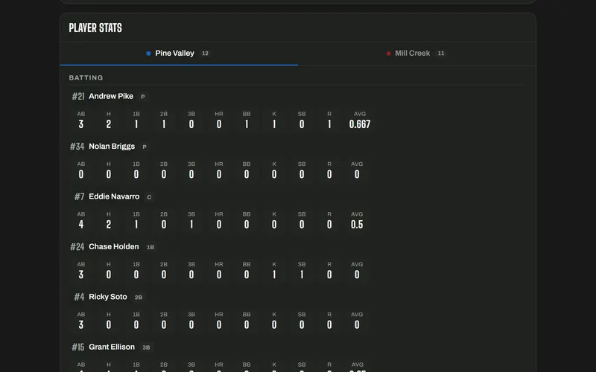Viewport: 596px width, 372px height.
Task: Select player name Grant Ellison
Action: (112, 347)
